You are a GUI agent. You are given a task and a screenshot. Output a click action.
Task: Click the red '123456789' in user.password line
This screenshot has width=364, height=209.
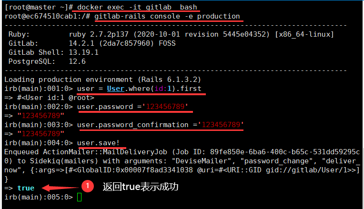point(165,107)
